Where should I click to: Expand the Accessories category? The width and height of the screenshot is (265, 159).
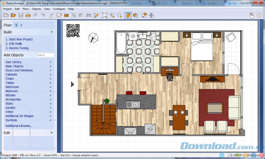point(29,99)
